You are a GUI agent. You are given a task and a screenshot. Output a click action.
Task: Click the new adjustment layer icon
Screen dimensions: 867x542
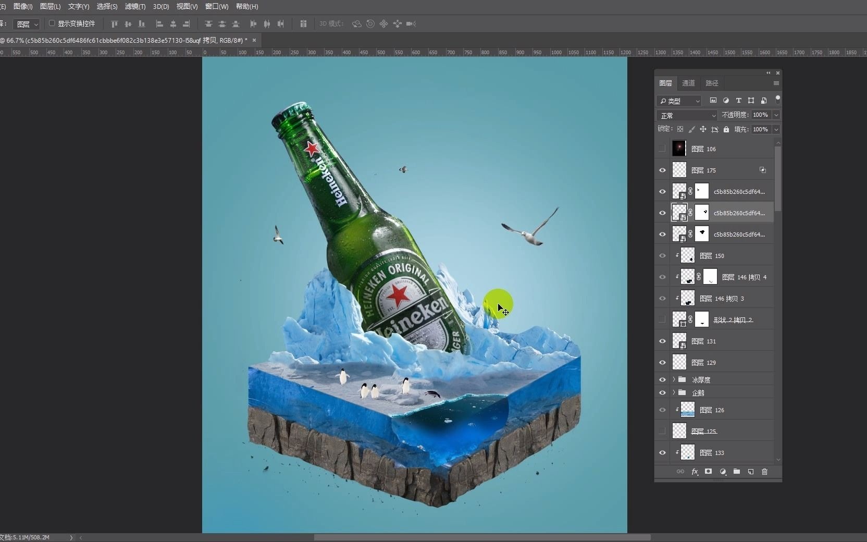(x=723, y=472)
